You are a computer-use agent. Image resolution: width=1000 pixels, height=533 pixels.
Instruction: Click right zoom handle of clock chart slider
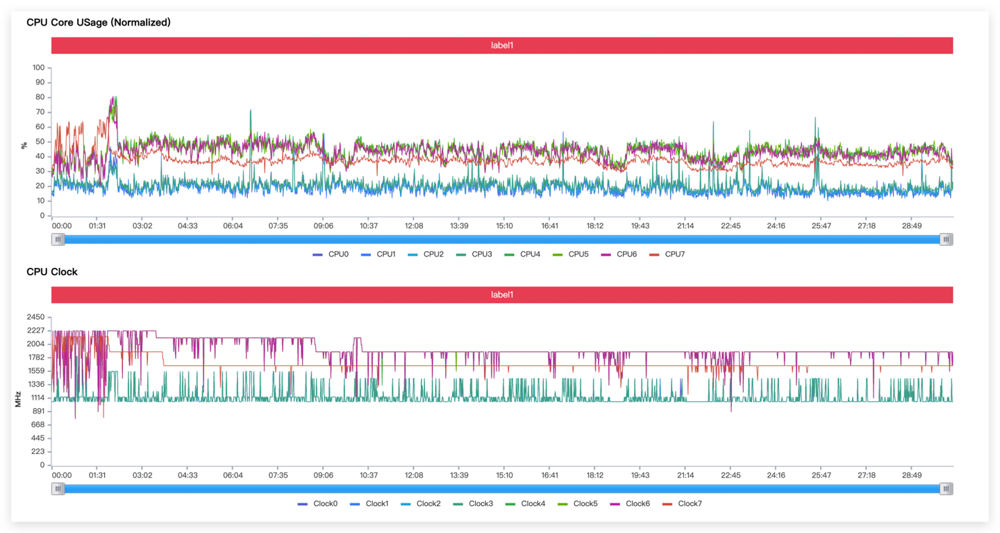click(x=946, y=489)
